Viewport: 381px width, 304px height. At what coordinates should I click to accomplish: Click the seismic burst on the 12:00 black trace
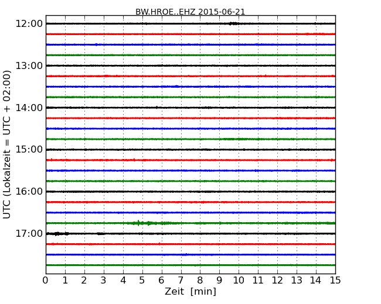coord(234,23)
